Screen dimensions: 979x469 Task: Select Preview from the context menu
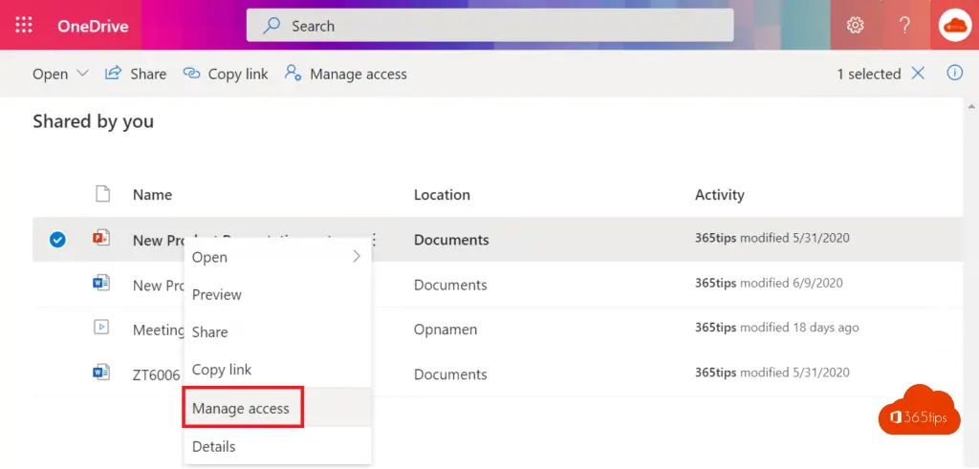[217, 294]
